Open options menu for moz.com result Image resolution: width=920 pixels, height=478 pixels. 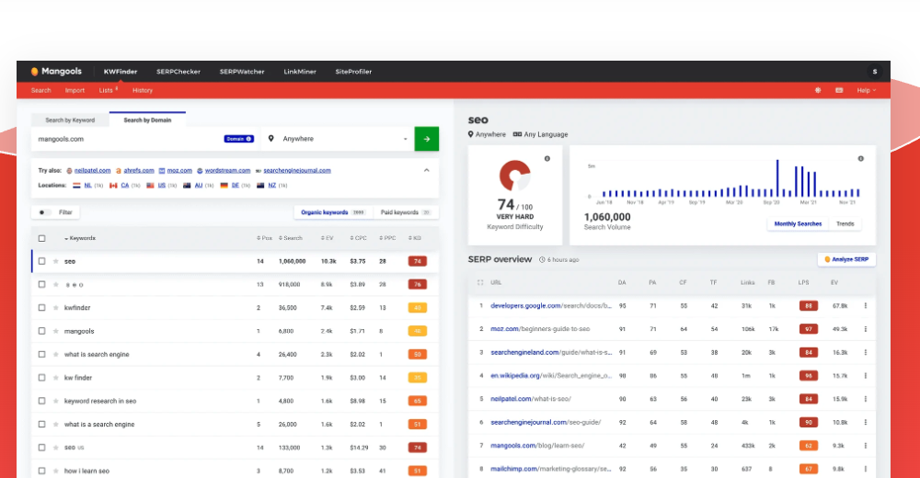point(866,329)
